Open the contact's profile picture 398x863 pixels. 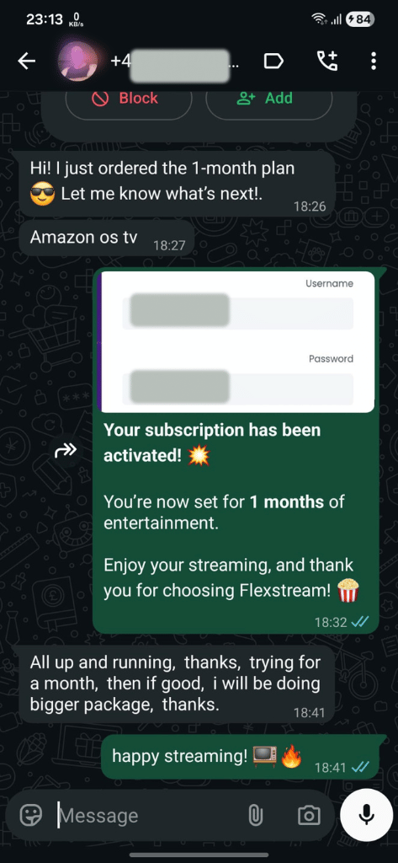tap(78, 61)
